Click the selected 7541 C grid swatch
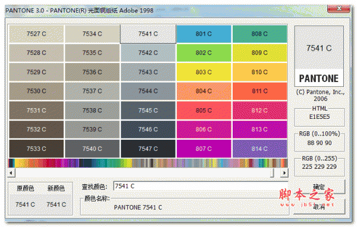357x227 pixels. point(148,34)
